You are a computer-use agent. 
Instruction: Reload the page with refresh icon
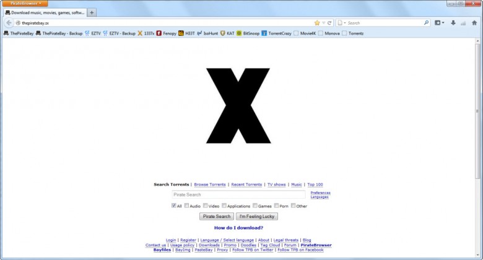point(329,23)
